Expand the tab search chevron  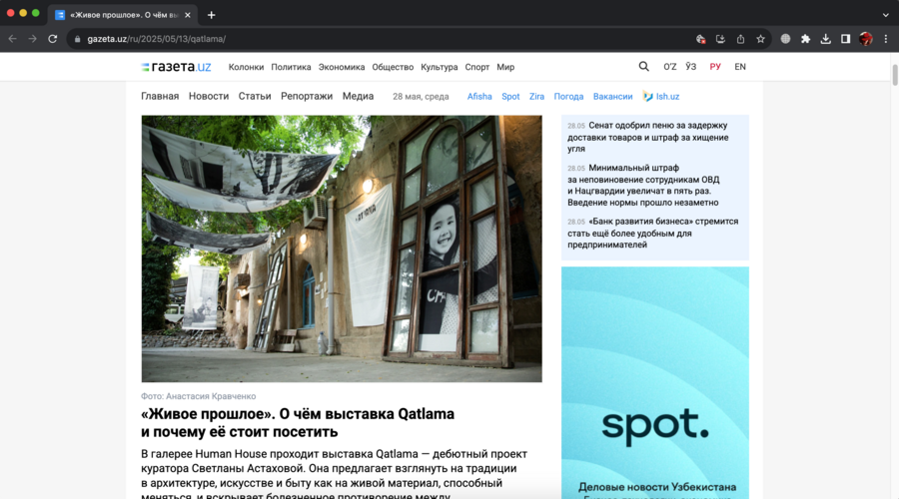coord(886,15)
